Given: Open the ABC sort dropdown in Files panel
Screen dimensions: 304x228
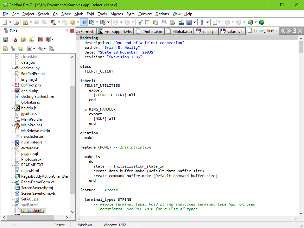Looking at the screenshot, I should (x=45, y=49).
